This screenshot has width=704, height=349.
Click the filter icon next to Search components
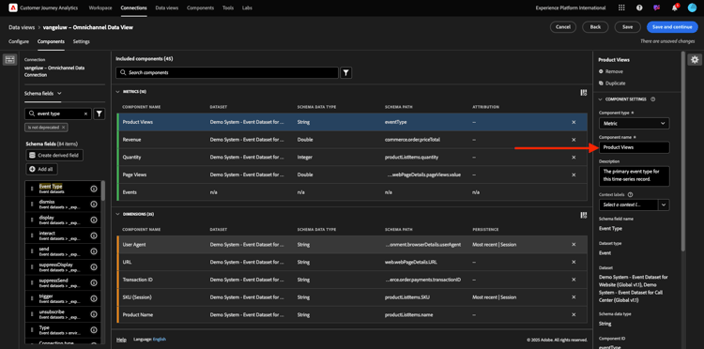pos(345,72)
